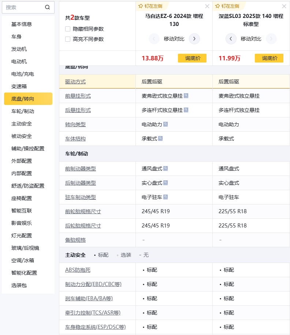Jump to 影音娱乐 section
The height and width of the screenshot is (335, 290).
[22, 223]
